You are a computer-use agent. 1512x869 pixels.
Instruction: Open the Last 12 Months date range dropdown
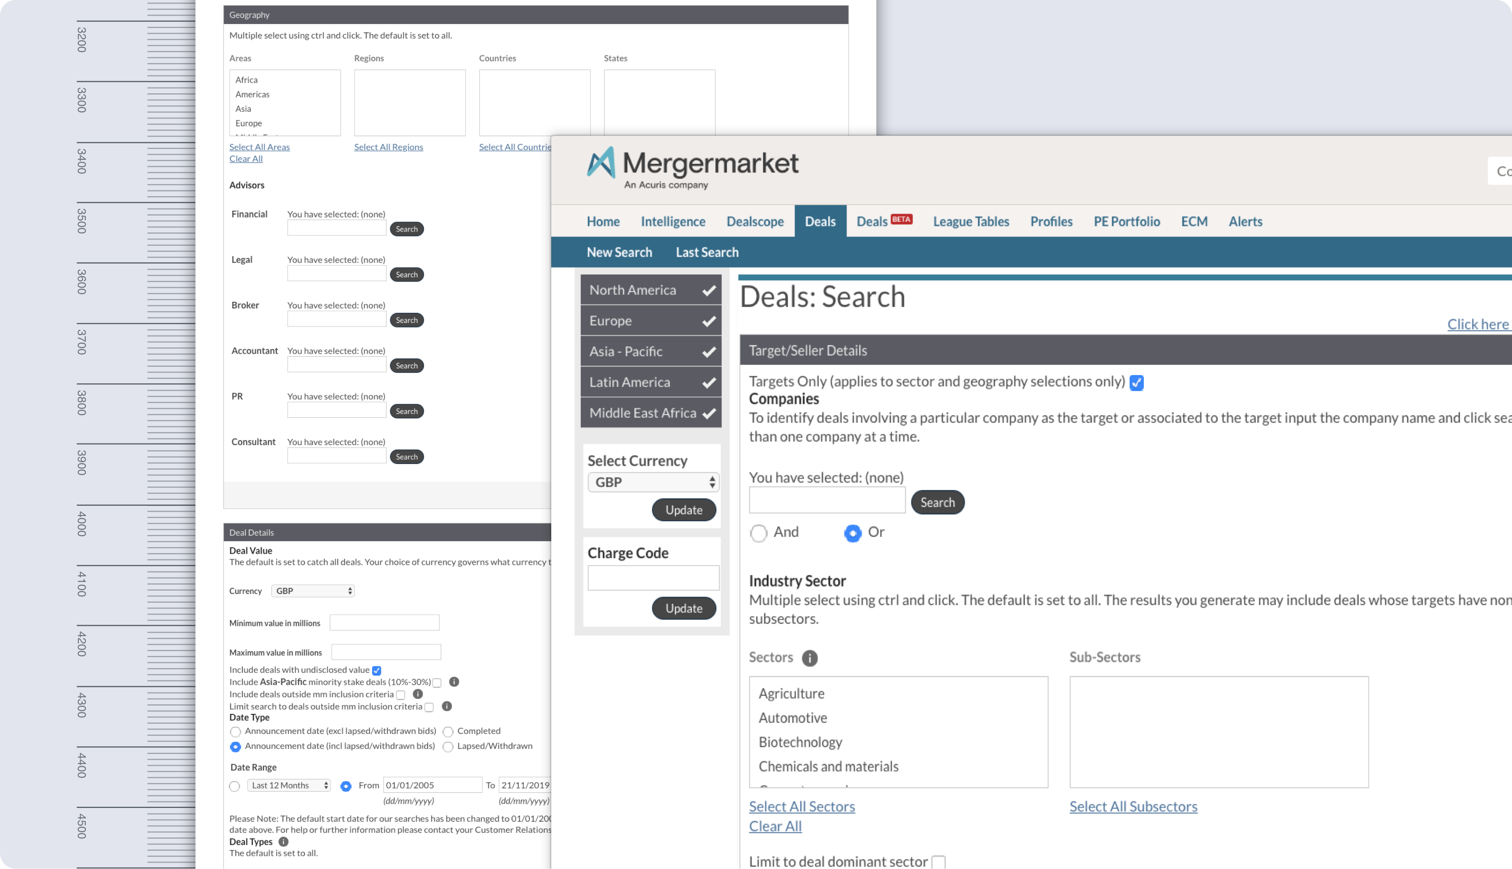[x=288, y=785]
